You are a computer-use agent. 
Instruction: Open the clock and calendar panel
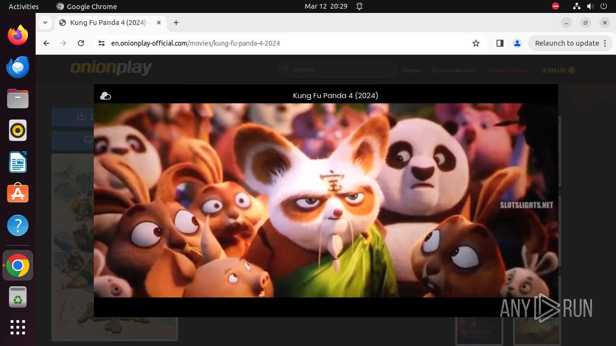coord(326,6)
